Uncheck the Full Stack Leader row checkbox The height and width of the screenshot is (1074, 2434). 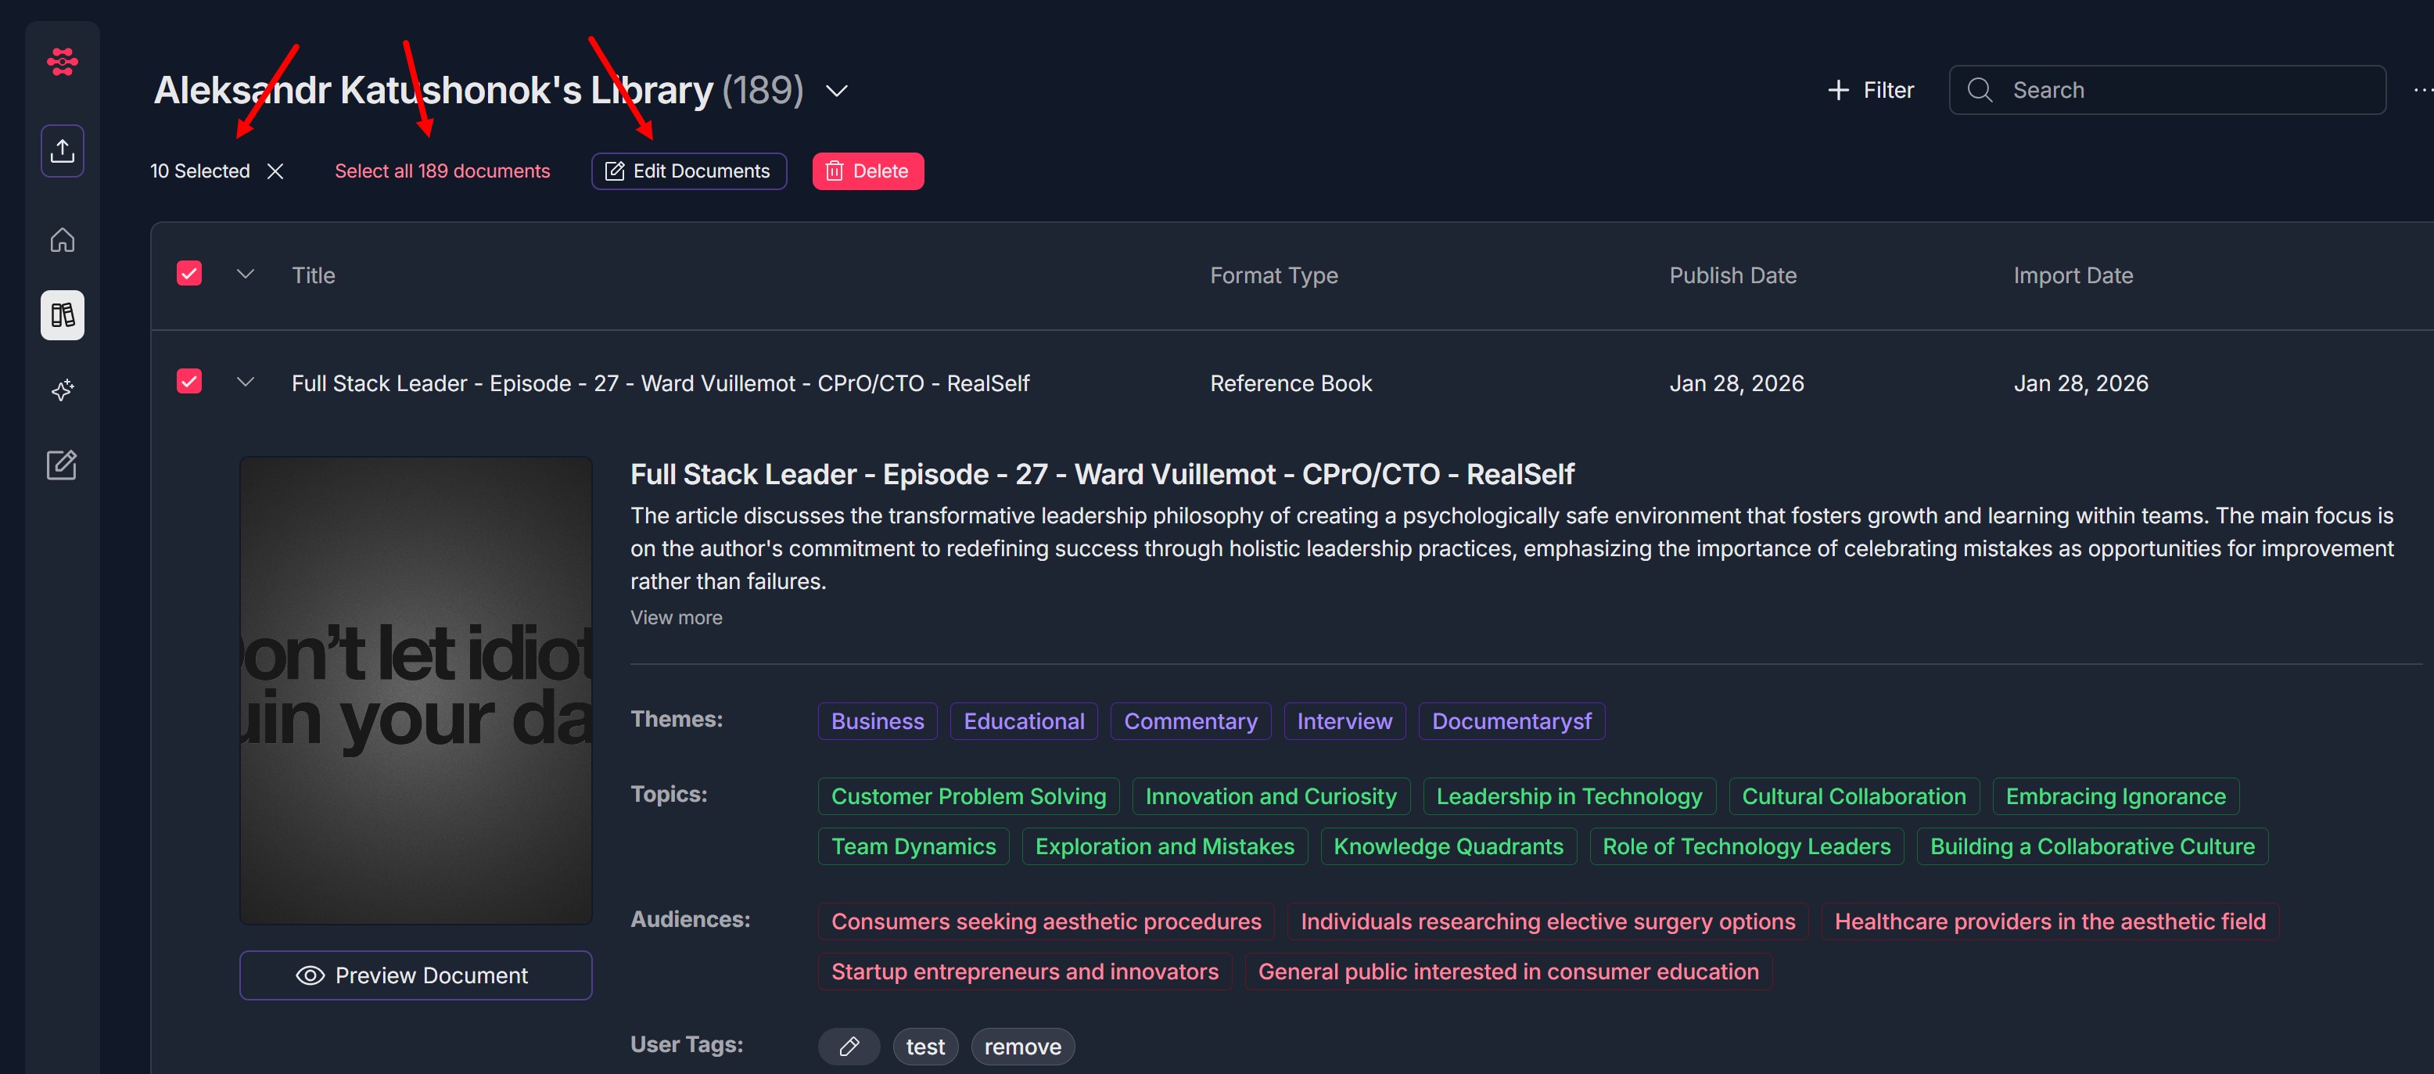(189, 382)
